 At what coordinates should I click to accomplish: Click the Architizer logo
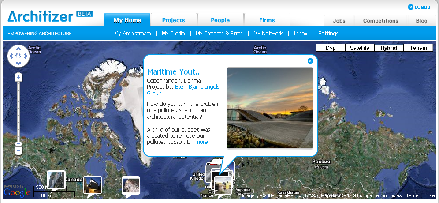coord(41,16)
